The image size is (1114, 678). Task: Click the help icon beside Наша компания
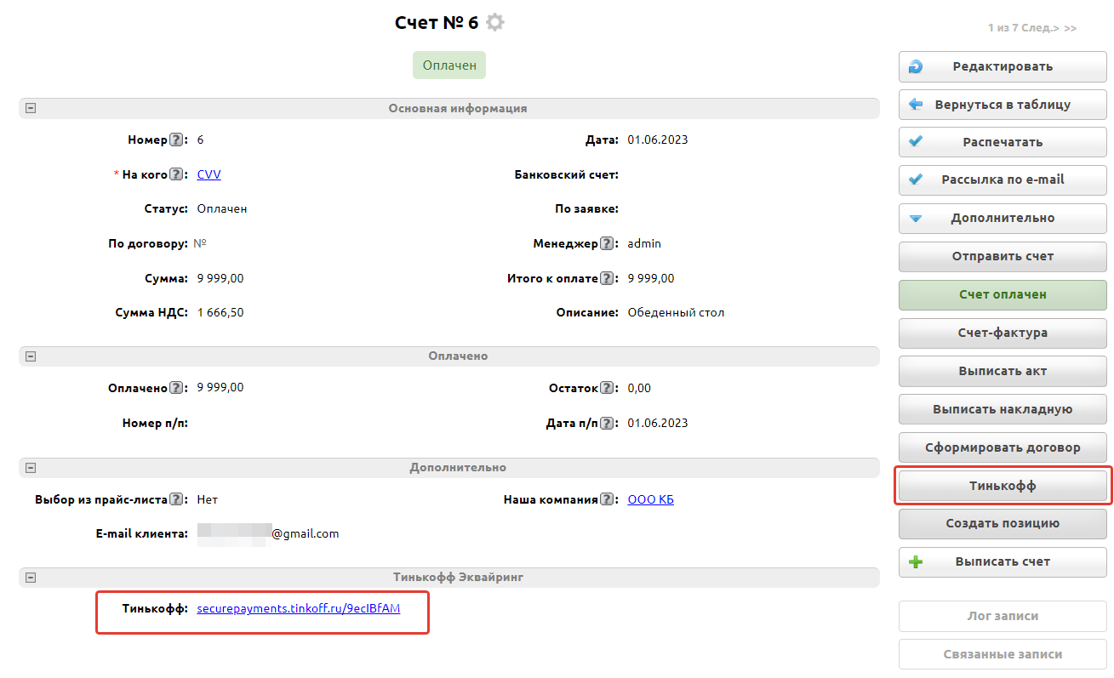[x=607, y=500]
